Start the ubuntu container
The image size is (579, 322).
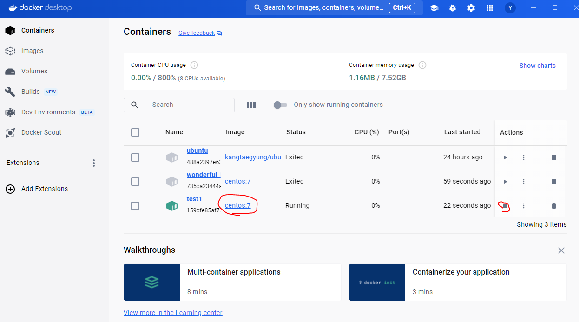[505, 158]
